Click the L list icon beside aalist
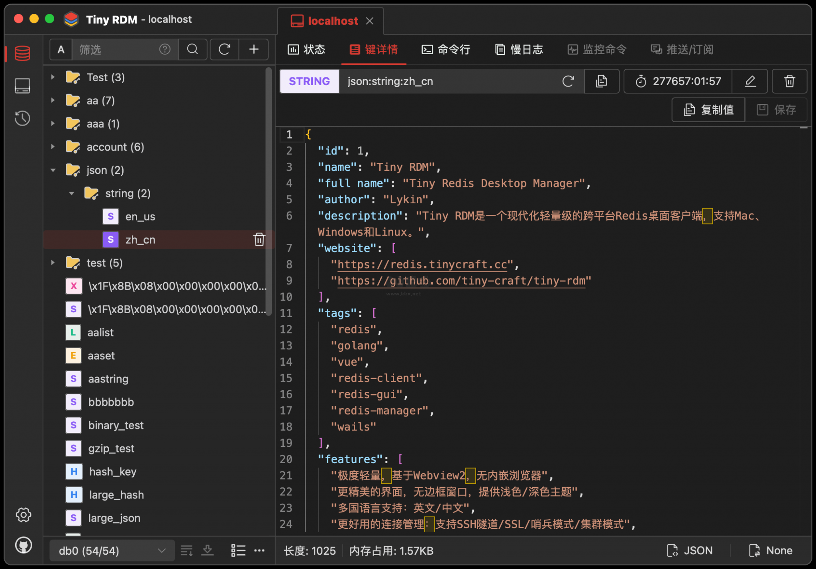The width and height of the screenshot is (816, 569). pyautogui.click(x=73, y=333)
